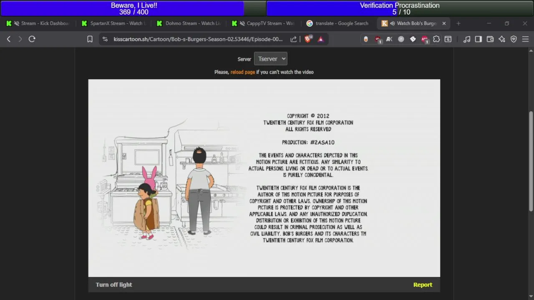
Task: Reload the current page
Action: 32,39
